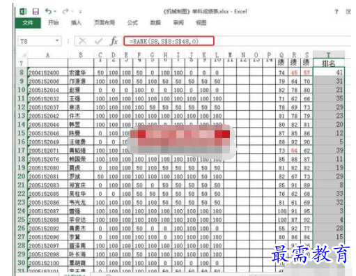Viewport: 356px width, 276px height.
Task: Select column M header
Action: tap(230, 55)
